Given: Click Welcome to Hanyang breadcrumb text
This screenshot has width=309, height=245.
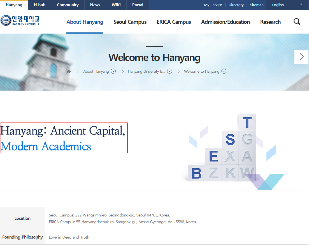Looking at the screenshot, I should click(202, 71).
